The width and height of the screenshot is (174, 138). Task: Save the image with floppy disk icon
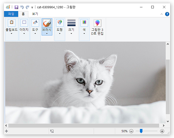[16, 7]
